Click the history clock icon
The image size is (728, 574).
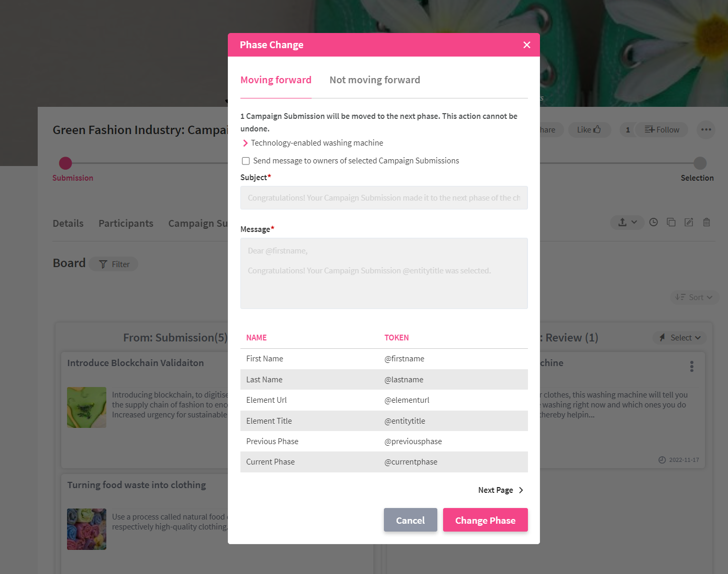click(x=654, y=222)
